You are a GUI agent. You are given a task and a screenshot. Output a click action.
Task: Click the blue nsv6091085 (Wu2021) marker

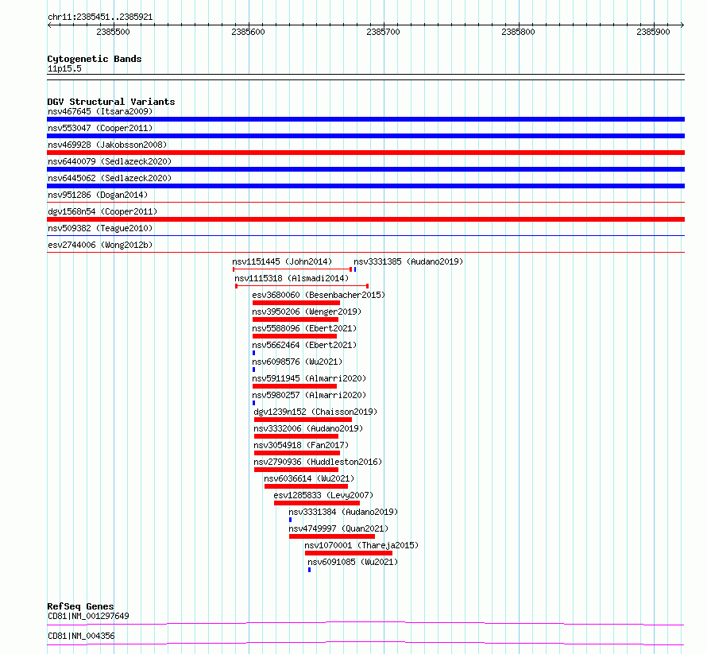309,570
